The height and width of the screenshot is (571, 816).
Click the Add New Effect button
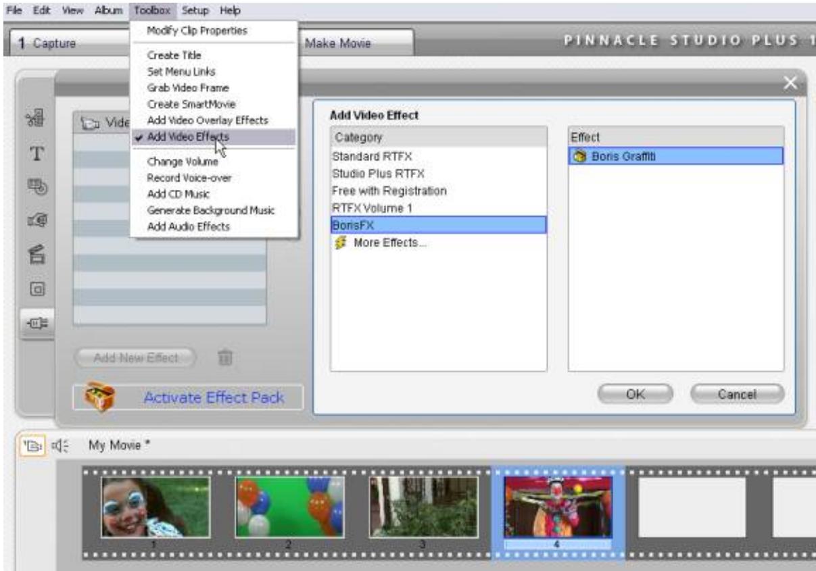point(135,357)
